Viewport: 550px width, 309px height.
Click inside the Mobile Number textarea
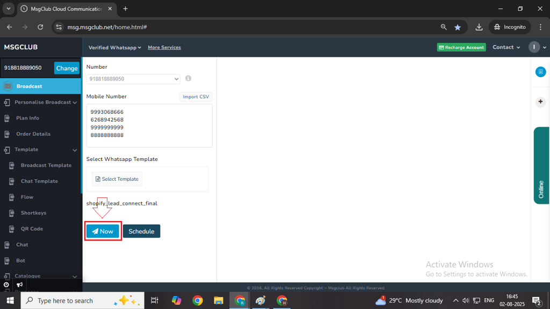pyautogui.click(x=149, y=126)
